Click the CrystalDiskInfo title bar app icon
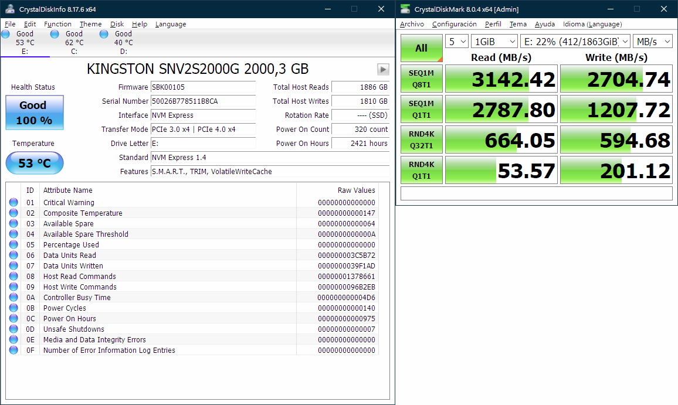The height and width of the screenshot is (405, 678). [10, 9]
